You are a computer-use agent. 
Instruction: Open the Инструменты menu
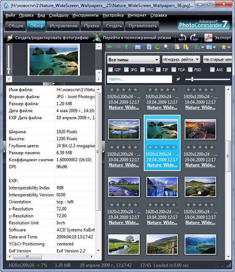86,15
